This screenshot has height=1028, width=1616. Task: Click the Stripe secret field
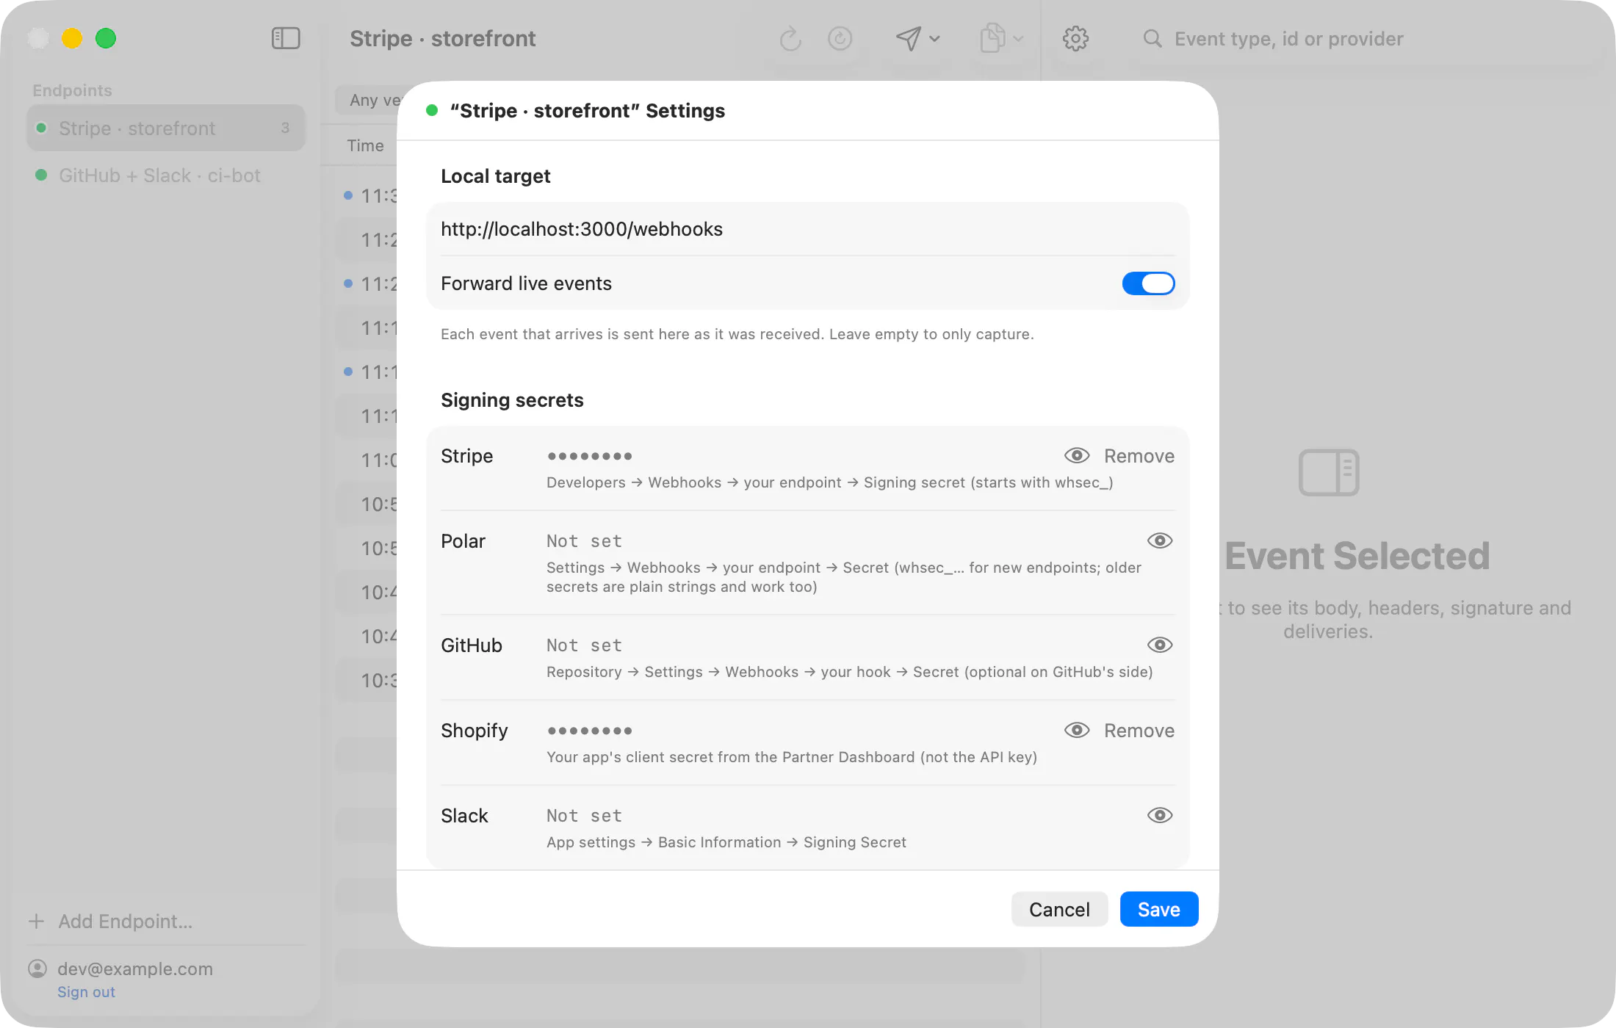tap(801, 456)
